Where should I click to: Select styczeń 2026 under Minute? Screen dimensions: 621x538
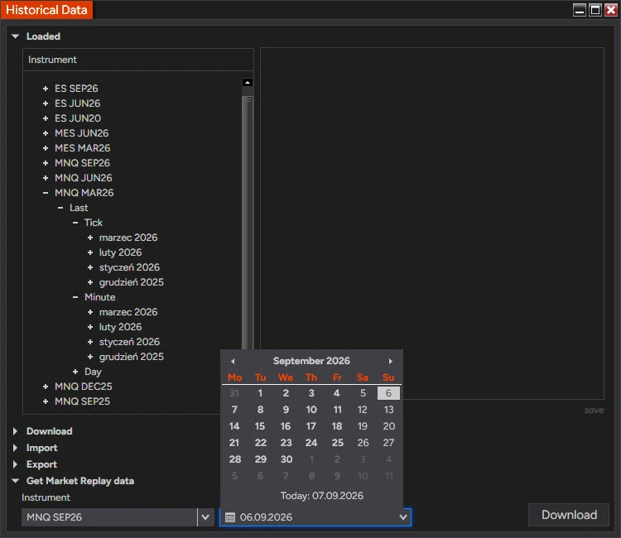[x=129, y=342]
